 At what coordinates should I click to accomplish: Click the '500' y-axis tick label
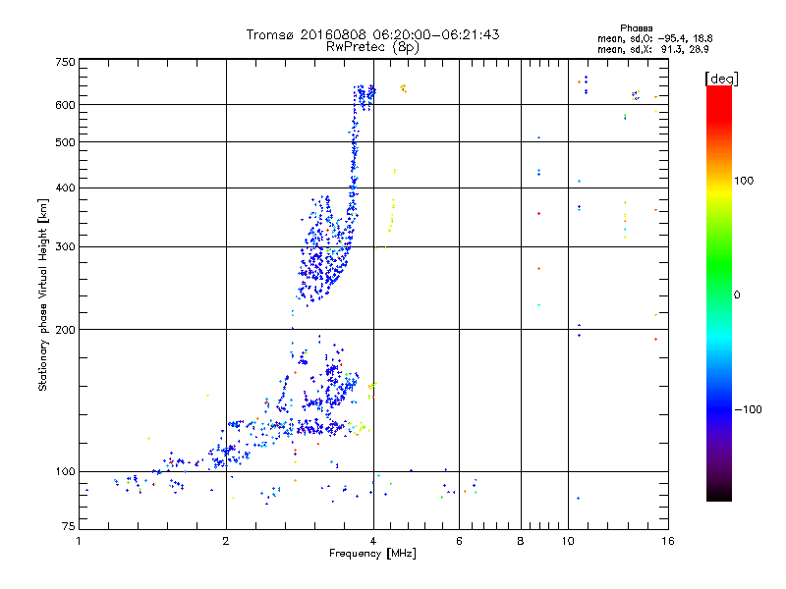pos(66,142)
